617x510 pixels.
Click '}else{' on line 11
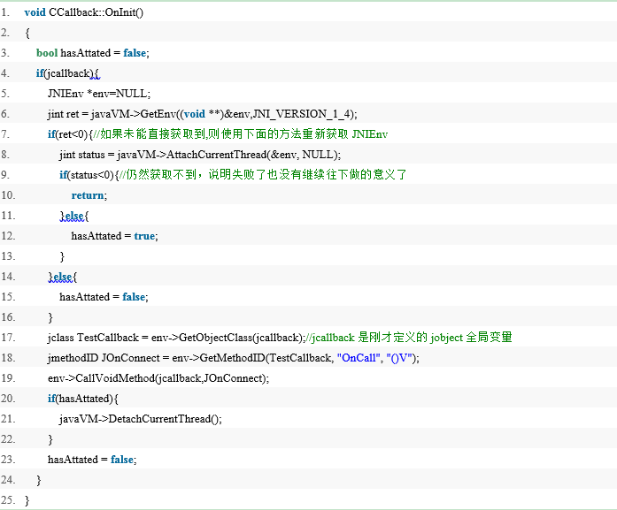(x=74, y=216)
